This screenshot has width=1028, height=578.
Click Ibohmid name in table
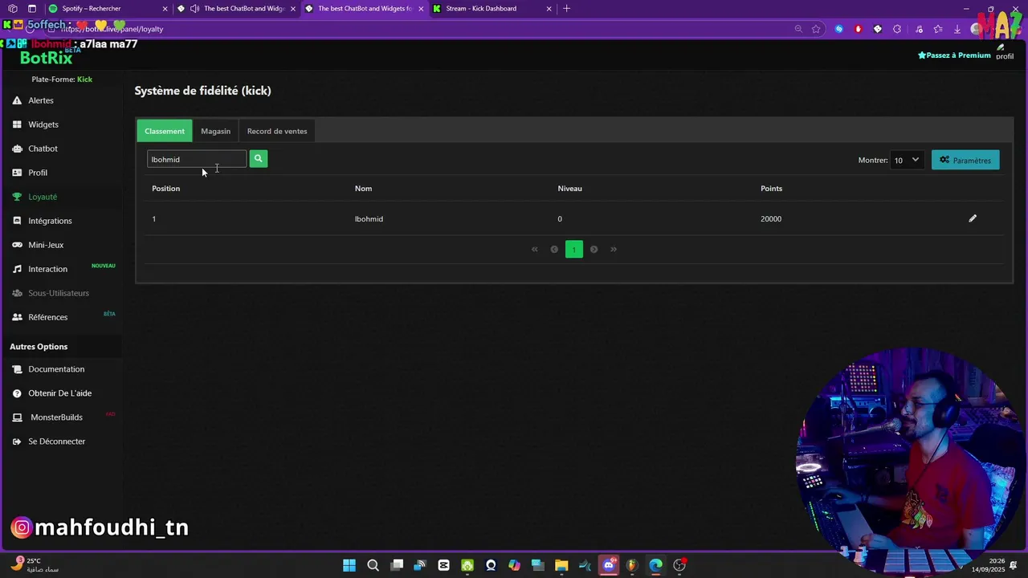click(369, 218)
